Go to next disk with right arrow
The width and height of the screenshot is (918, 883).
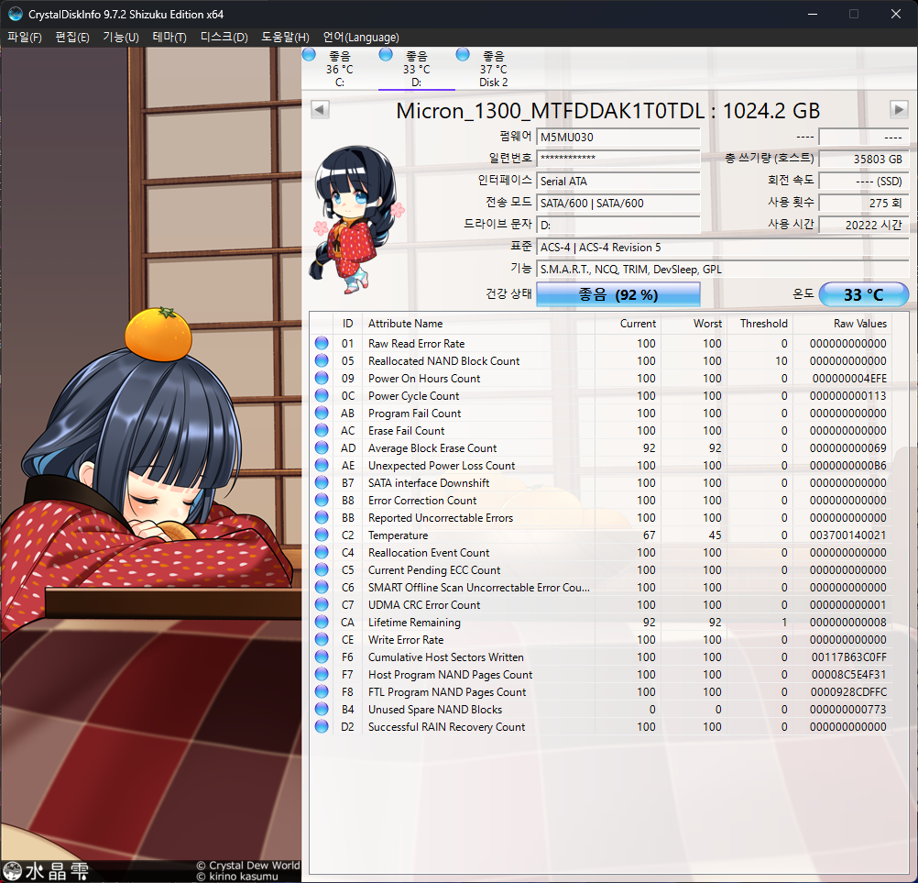pyautogui.click(x=899, y=110)
